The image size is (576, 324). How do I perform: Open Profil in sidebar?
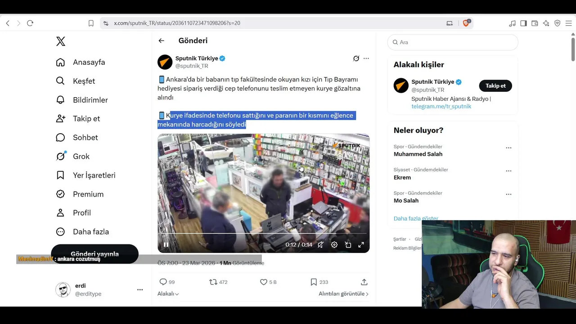pos(73,213)
